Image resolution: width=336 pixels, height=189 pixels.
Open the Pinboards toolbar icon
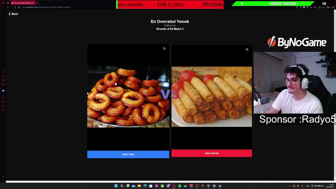297,7
